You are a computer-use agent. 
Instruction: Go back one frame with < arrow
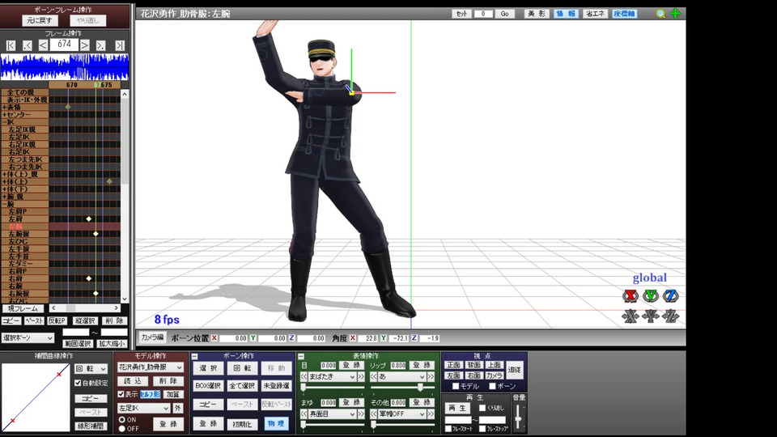(x=43, y=45)
